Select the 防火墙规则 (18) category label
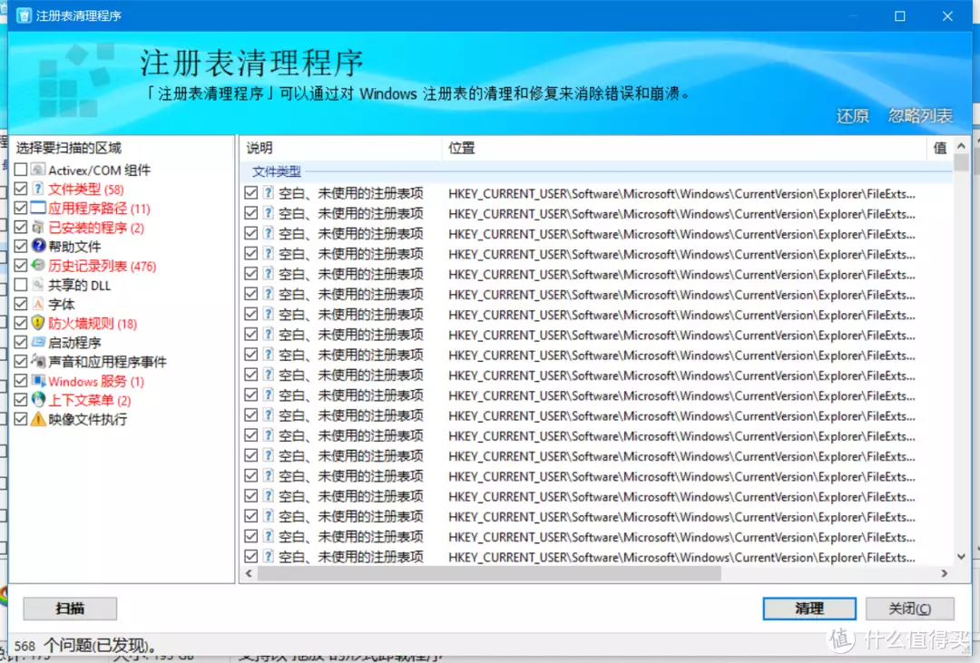 click(93, 324)
